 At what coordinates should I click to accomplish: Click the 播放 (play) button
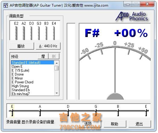coord(22,46)
